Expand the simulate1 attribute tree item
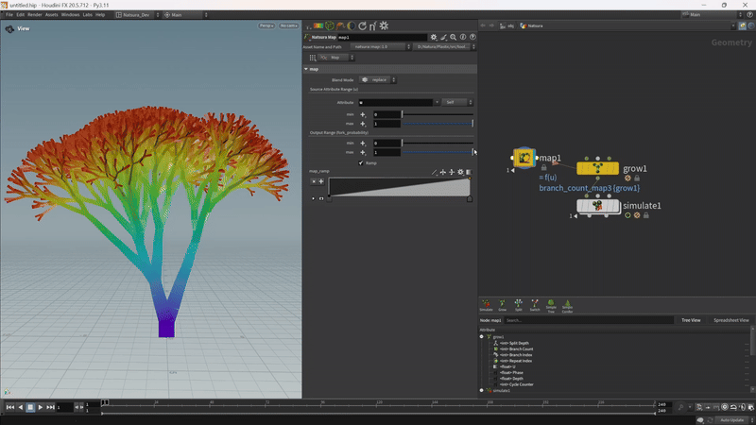Viewport: 756px width, 425px height. (x=482, y=390)
